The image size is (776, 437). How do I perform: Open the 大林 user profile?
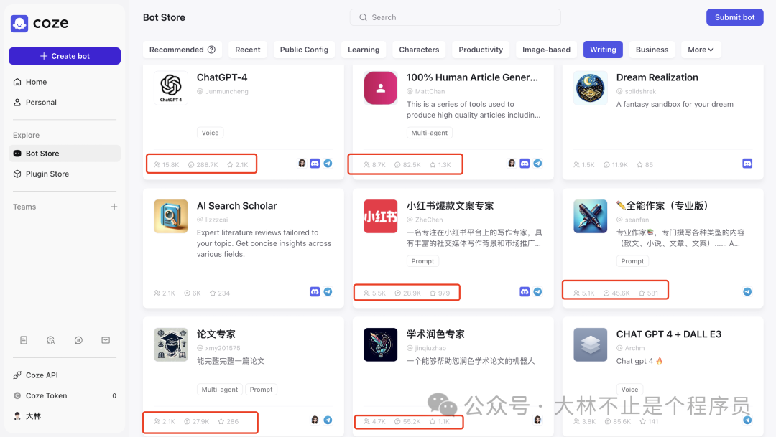(65, 416)
